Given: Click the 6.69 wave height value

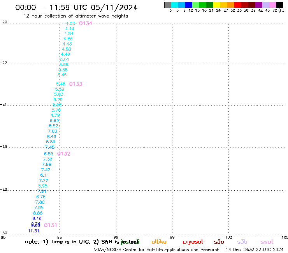Looking at the screenshot, I should tap(54, 121).
